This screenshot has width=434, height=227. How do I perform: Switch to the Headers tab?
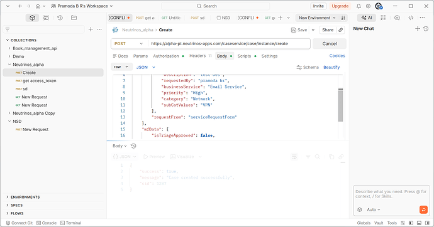(x=201, y=56)
